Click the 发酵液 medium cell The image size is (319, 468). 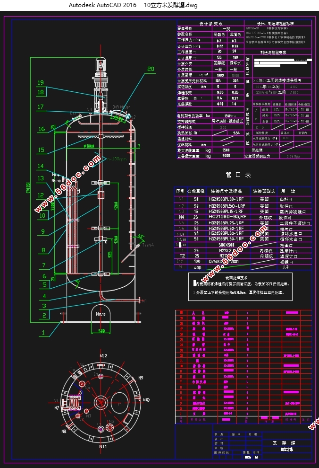coord(219,63)
